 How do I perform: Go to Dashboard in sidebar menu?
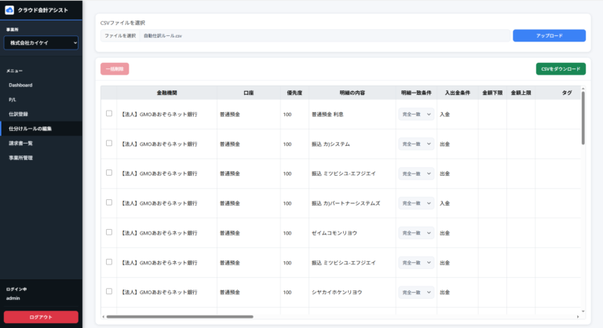coord(20,85)
